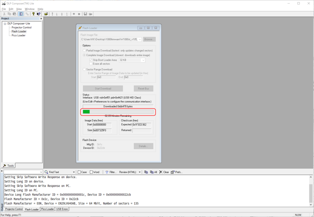Screen dimensions: 314x217
Task: Open the Skip Boot Loader 32 KB dropdown
Action: 143,60
